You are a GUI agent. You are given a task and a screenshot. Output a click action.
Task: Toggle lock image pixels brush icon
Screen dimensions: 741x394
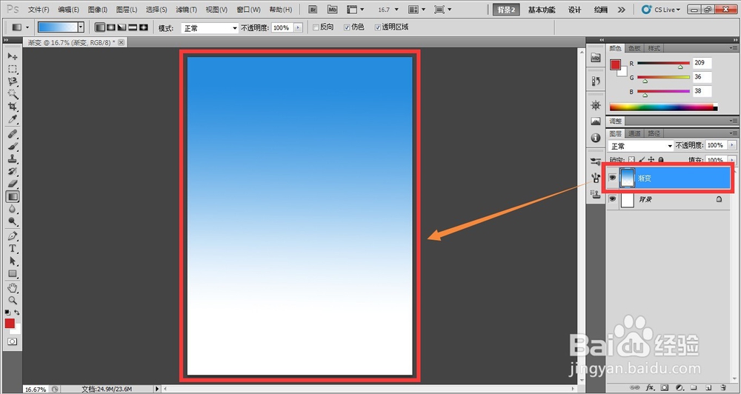tap(641, 160)
